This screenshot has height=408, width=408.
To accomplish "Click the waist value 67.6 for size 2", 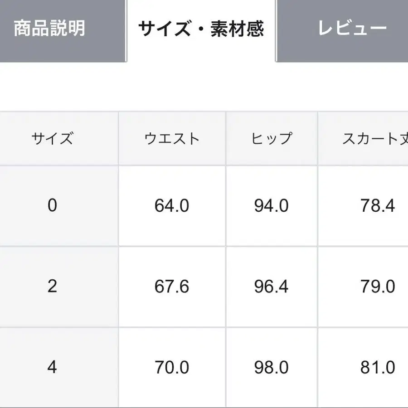I will 171,287.
